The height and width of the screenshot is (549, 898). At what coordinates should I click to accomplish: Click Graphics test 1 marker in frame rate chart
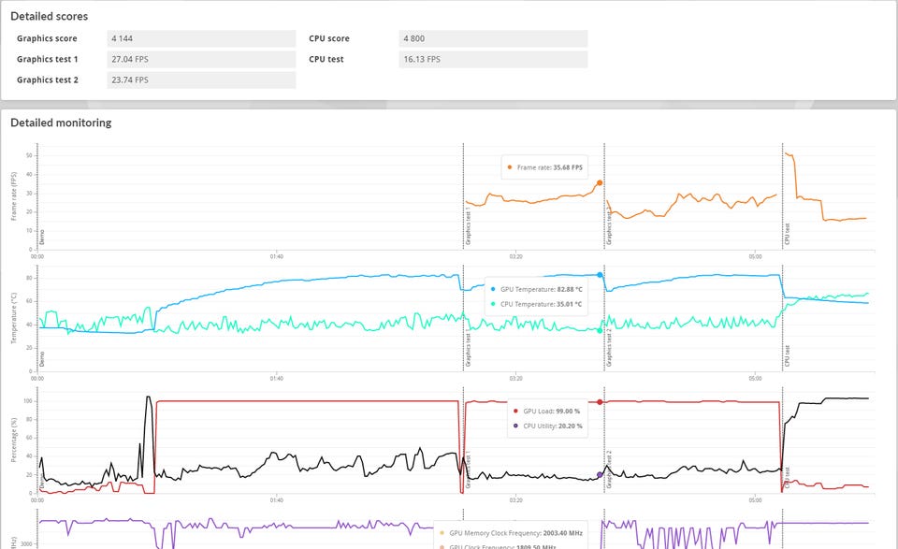[x=468, y=229]
